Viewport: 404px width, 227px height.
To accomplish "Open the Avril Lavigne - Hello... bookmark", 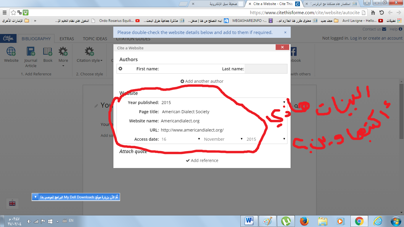I will [x=362, y=21].
